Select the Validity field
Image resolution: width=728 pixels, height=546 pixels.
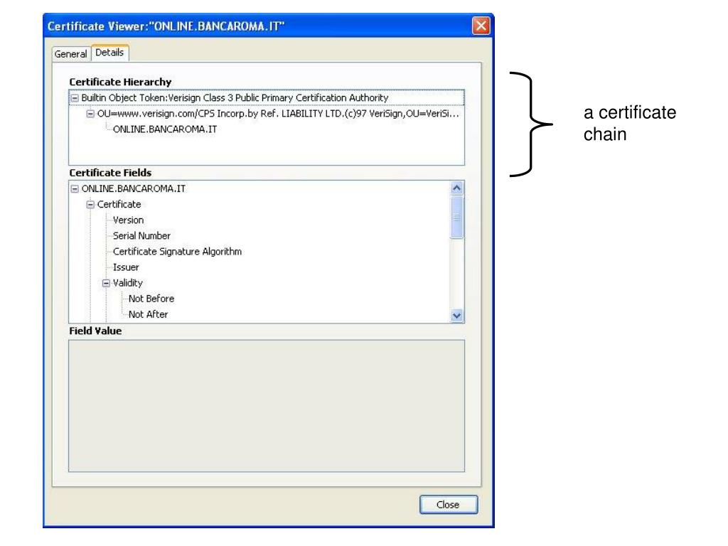click(x=128, y=283)
